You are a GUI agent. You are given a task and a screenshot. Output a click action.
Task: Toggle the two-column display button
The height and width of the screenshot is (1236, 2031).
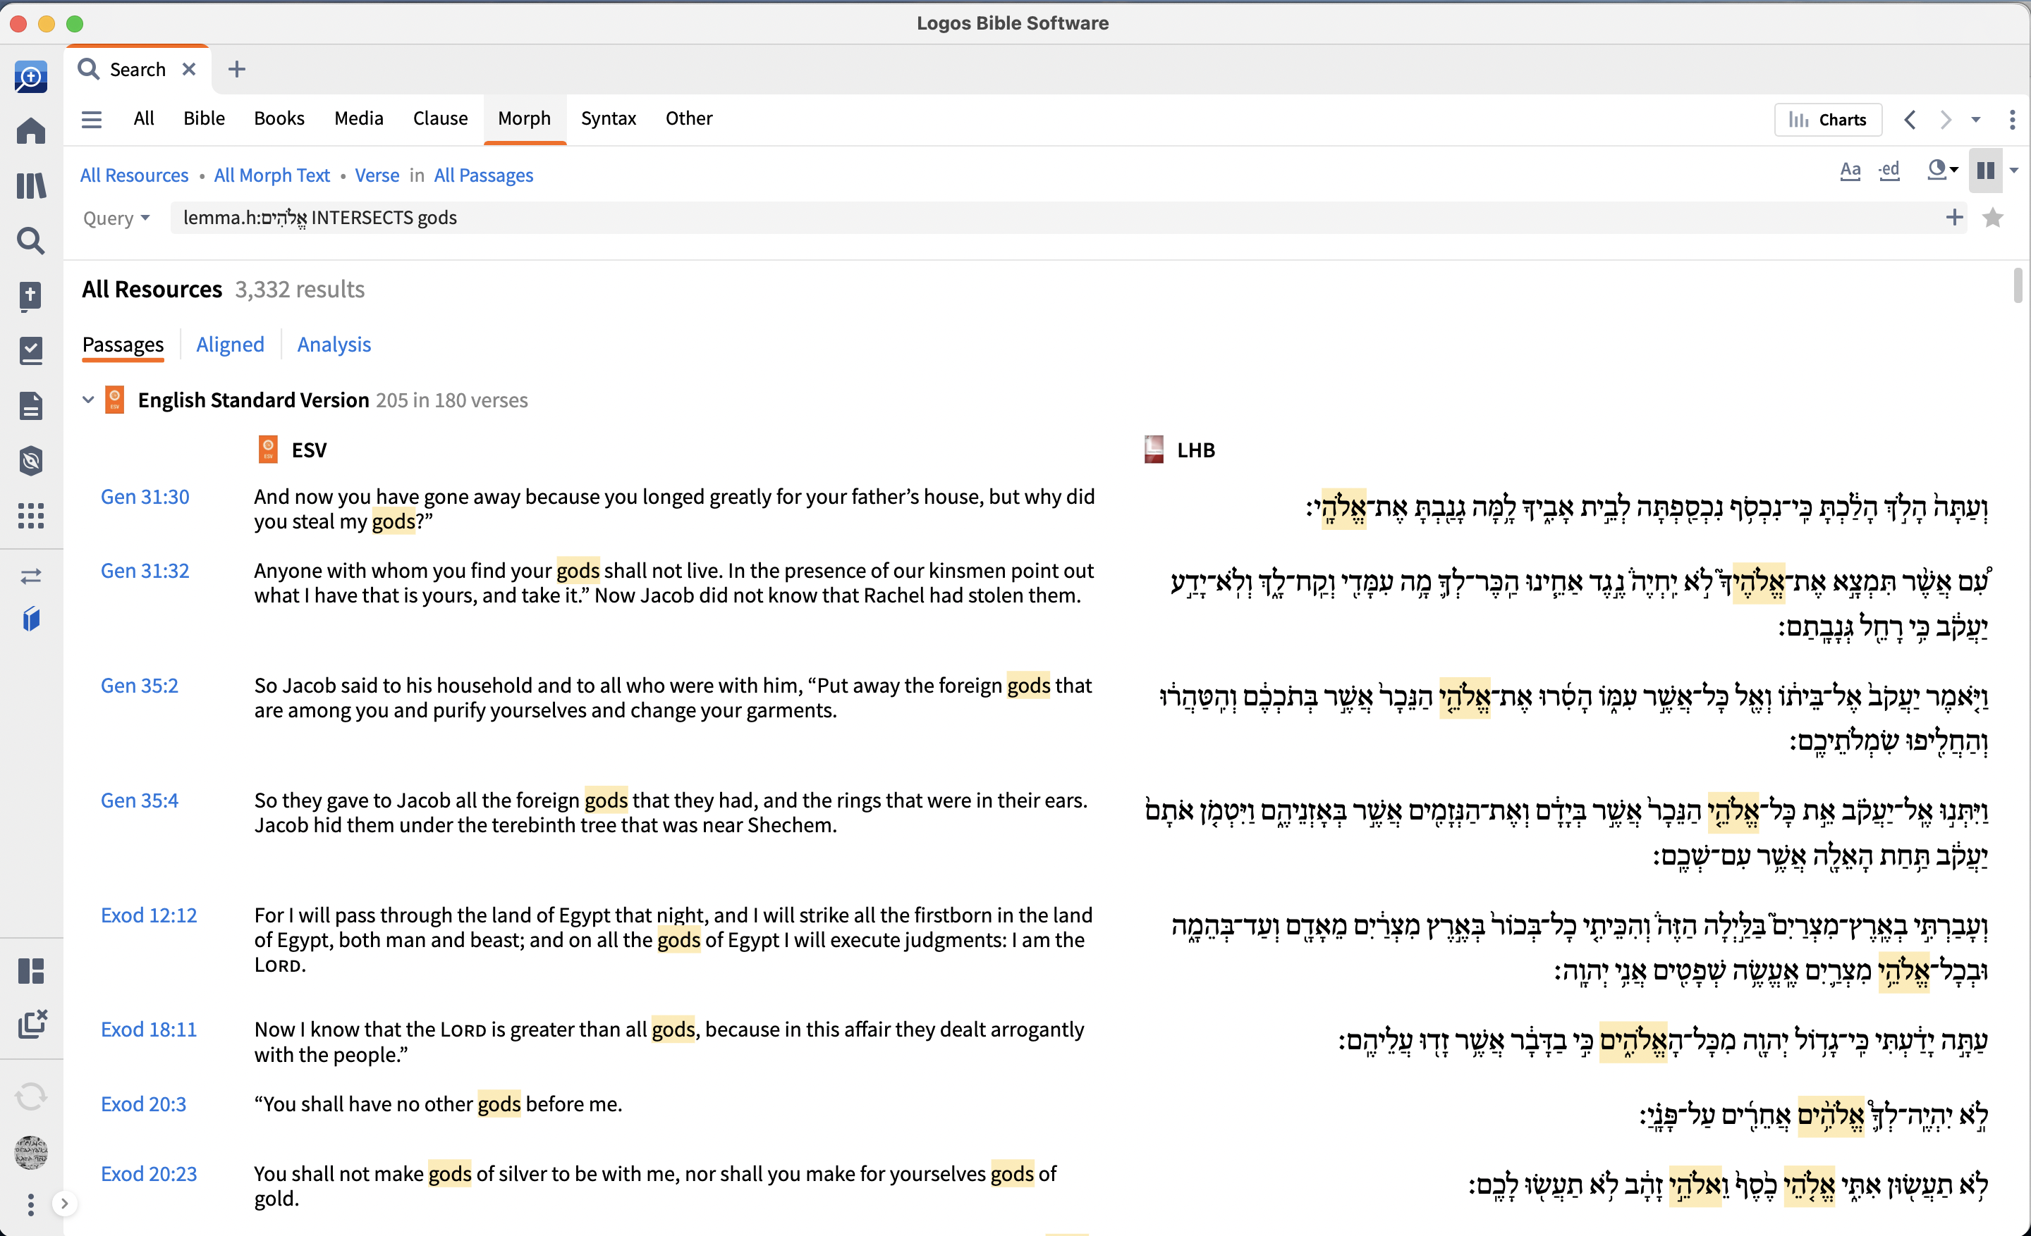(x=1985, y=171)
